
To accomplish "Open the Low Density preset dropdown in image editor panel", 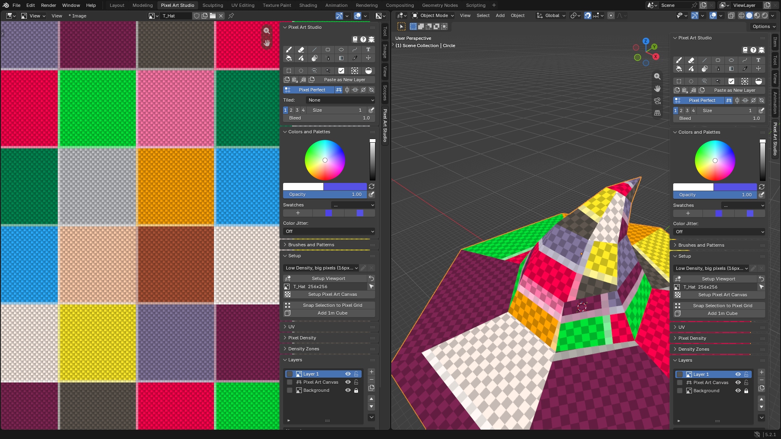I will click(321, 268).
